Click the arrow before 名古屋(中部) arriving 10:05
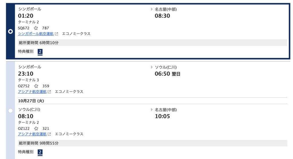The image size is (293, 159). (152, 110)
